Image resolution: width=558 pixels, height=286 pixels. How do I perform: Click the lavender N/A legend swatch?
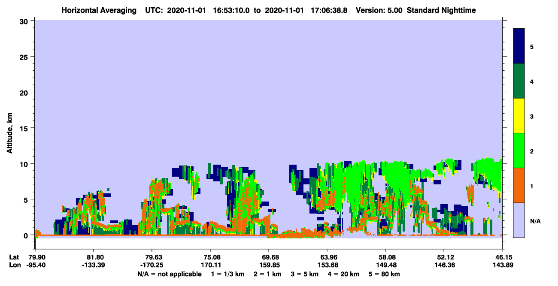click(x=519, y=220)
